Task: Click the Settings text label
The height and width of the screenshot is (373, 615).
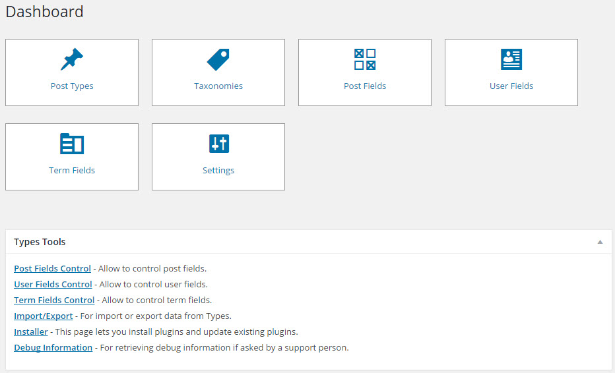Action: click(x=218, y=171)
